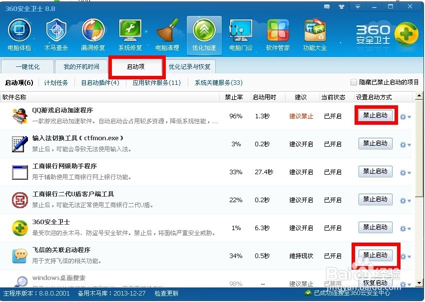Expand gear options for 360安全卫士 row

[x=406, y=229]
